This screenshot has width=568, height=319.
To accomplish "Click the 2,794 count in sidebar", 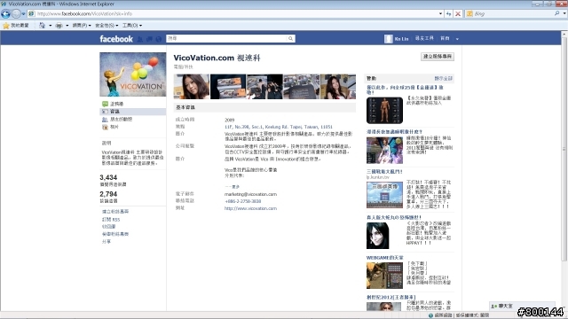I will coord(108,194).
